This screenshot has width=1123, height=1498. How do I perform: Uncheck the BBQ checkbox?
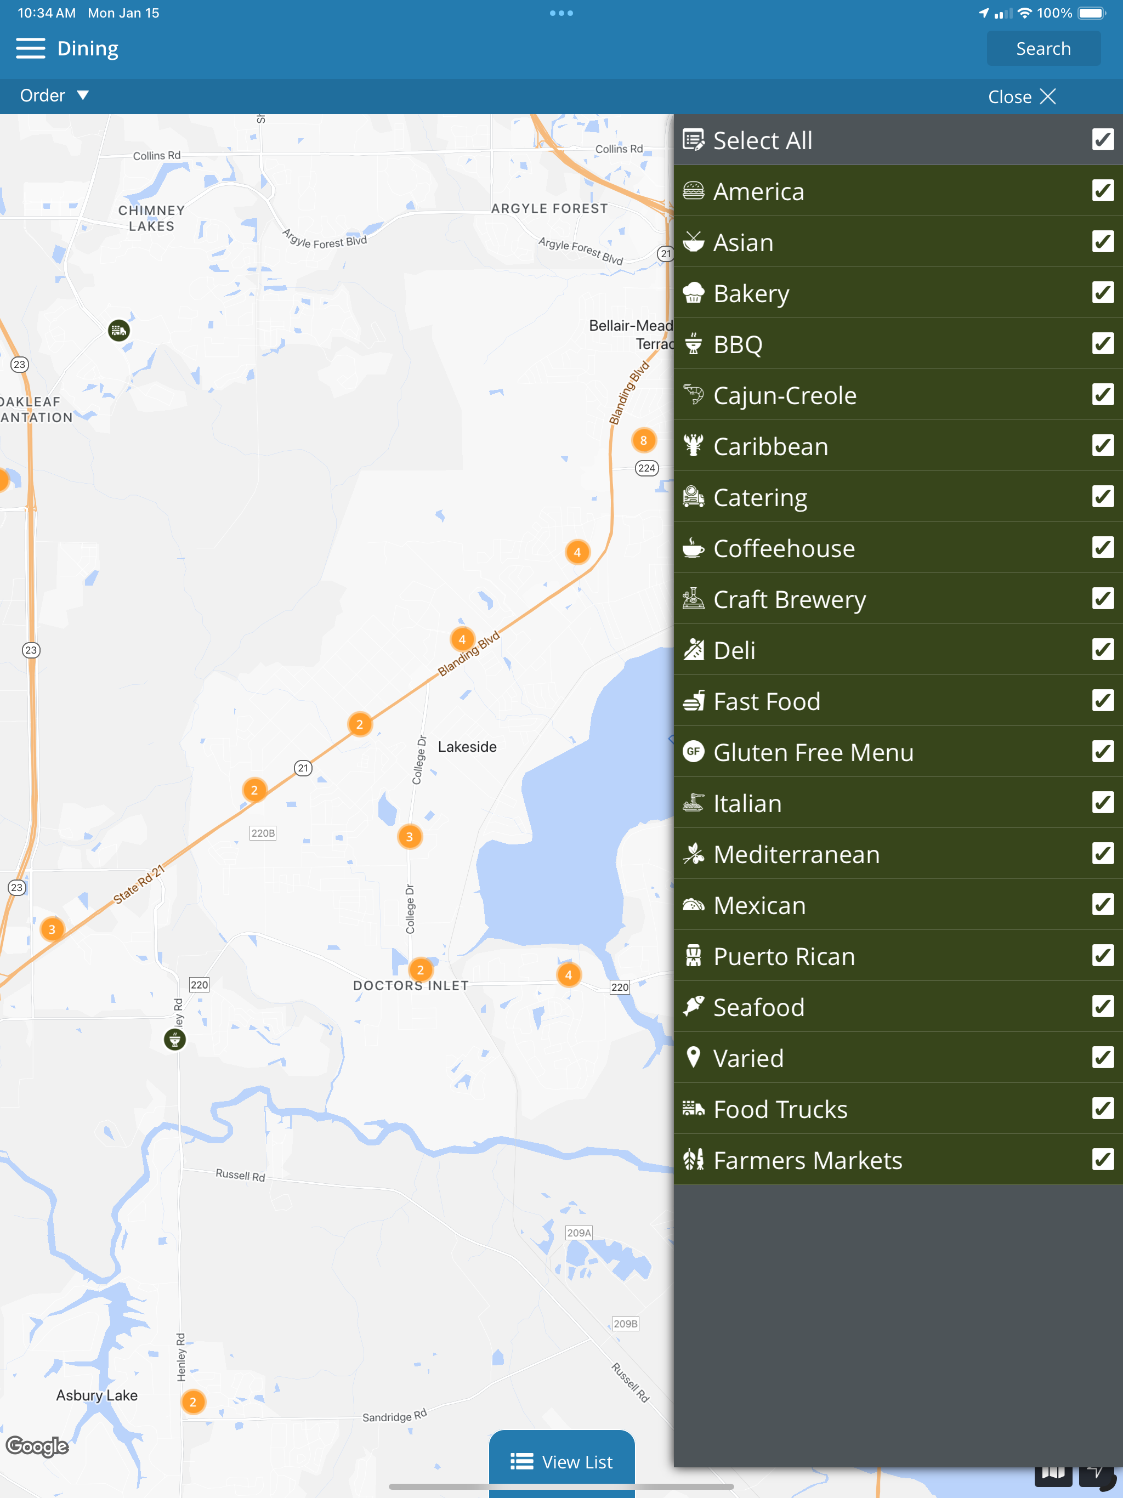coord(1103,344)
